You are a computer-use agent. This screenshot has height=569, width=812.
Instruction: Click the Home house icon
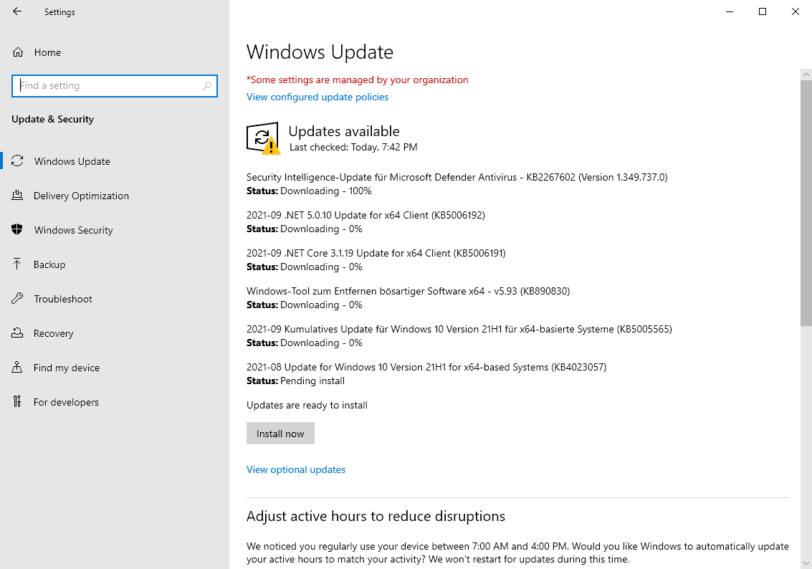point(18,52)
